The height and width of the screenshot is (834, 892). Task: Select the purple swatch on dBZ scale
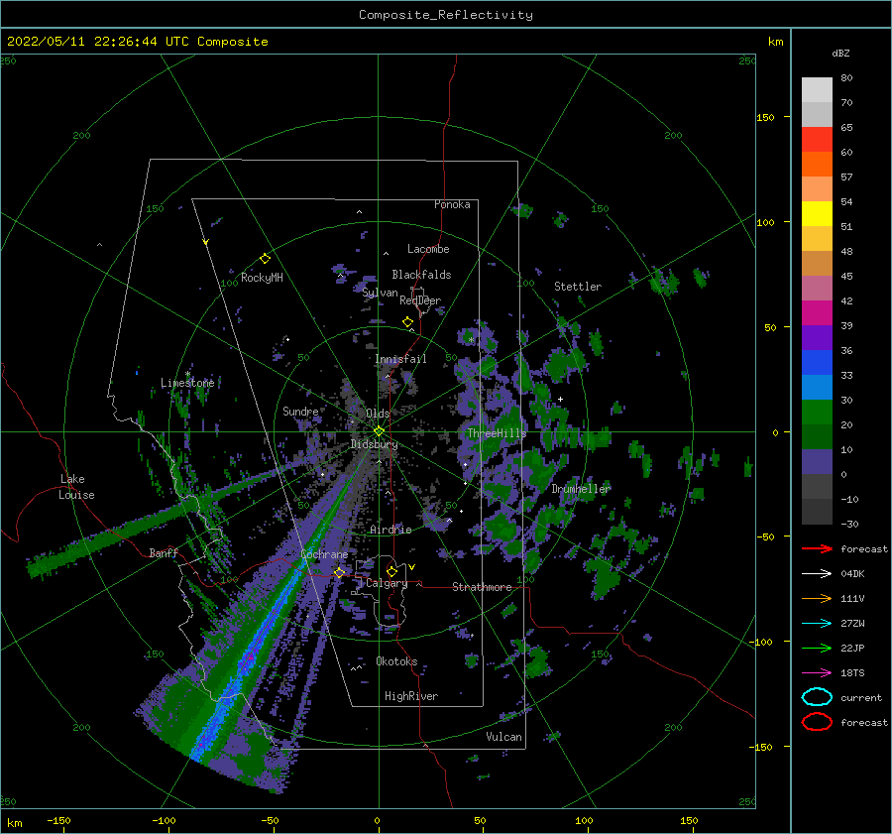[x=817, y=337]
